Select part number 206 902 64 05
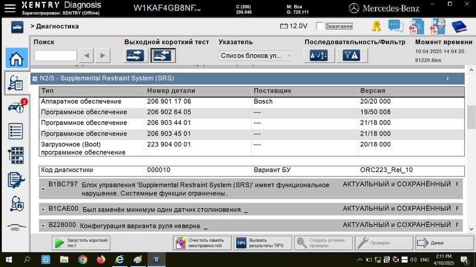Image resolution: width=476 pixels, height=267 pixels. pyautogui.click(x=169, y=112)
